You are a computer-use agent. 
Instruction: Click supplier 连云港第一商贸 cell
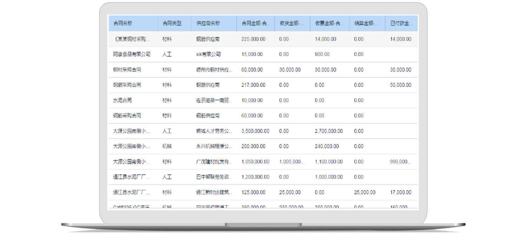pyautogui.click(x=214, y=100)
